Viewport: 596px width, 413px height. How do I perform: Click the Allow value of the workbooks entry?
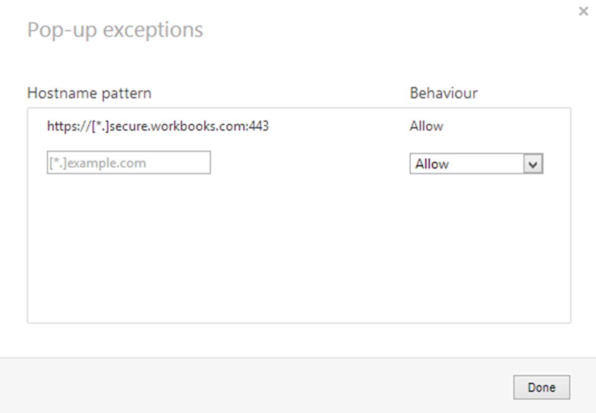click(426, 126)
